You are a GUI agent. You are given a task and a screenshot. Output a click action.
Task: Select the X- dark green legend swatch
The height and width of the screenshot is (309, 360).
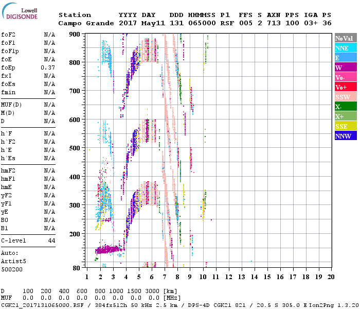point(346,107)
